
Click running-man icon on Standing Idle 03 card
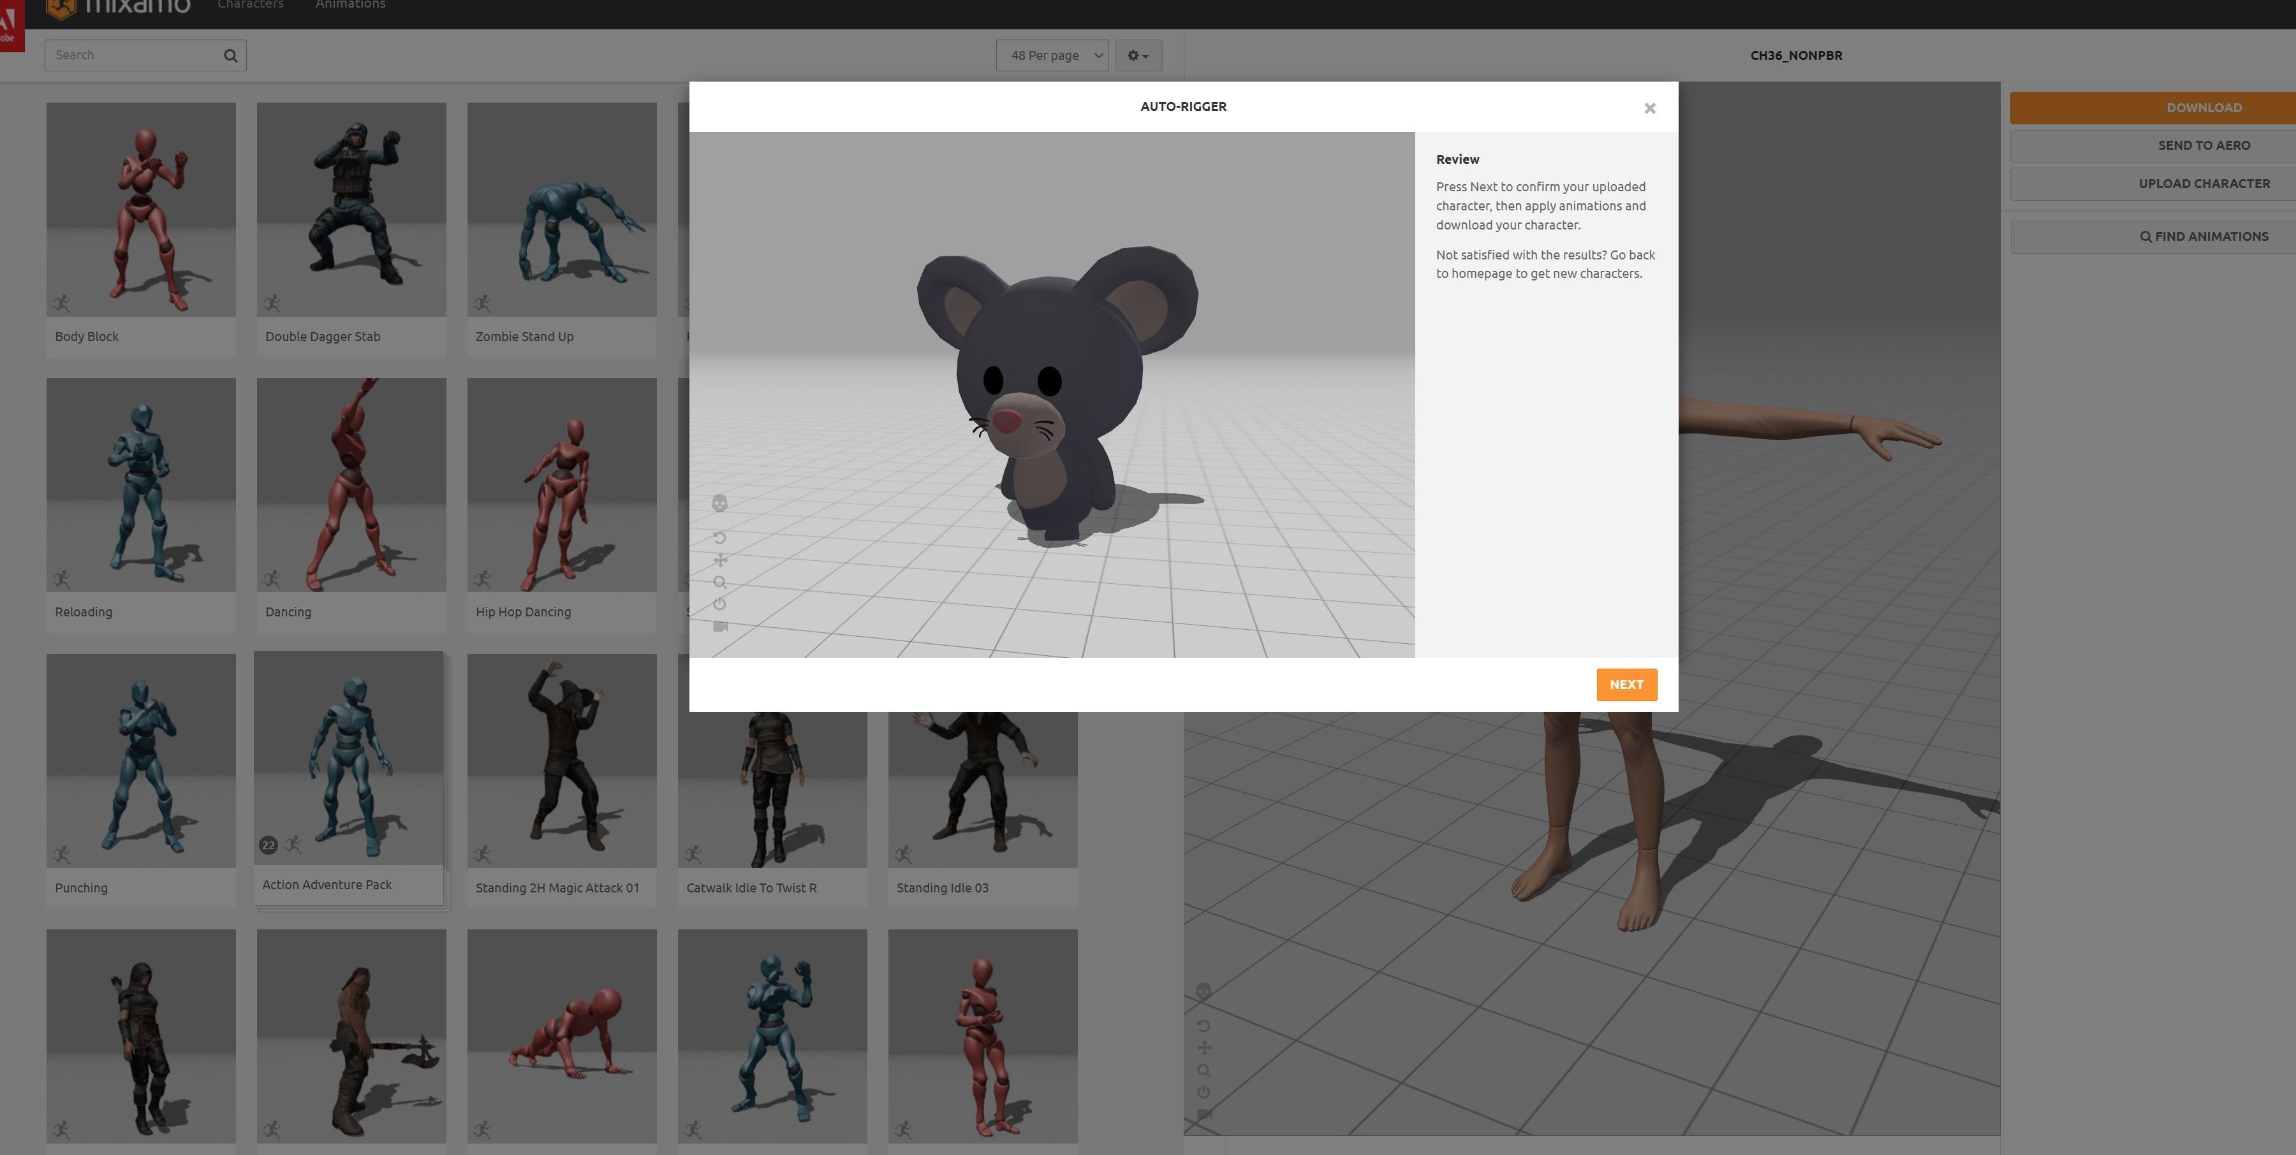click(x=903, y=854)
